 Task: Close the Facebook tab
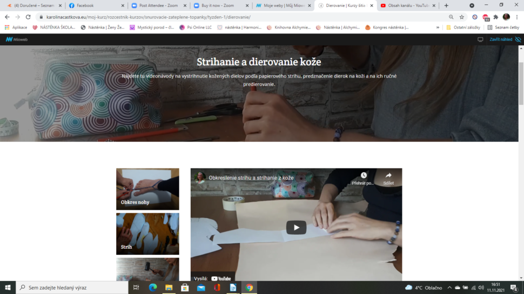[123, 5]
